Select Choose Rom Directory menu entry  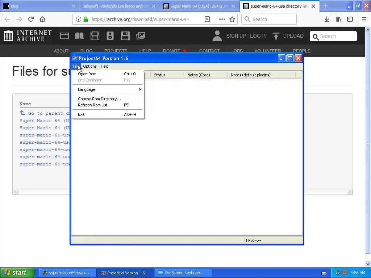108,99
